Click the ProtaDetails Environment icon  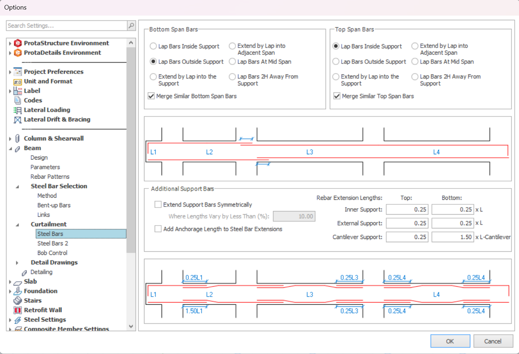coord(18,53)
